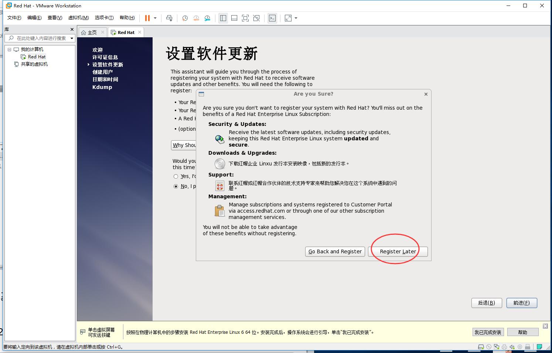
Task: Select 我的计算机 in the library tree
Action: 32,49
